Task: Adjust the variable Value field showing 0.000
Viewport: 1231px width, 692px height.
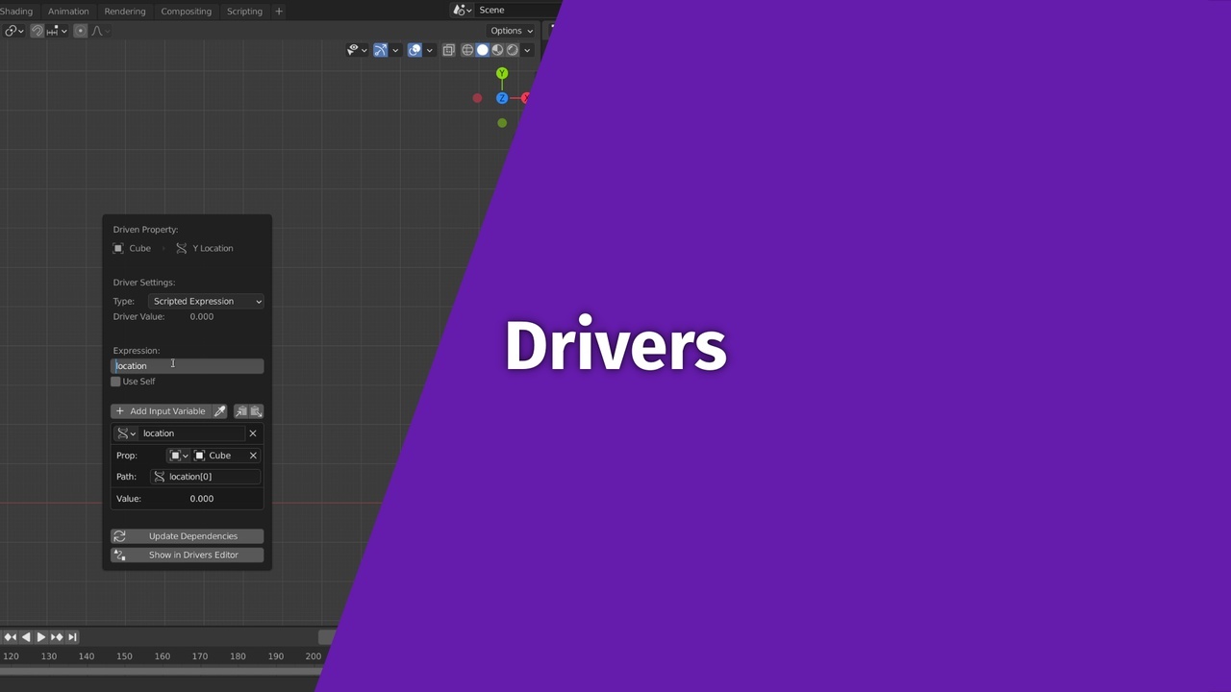Action: 201,498
